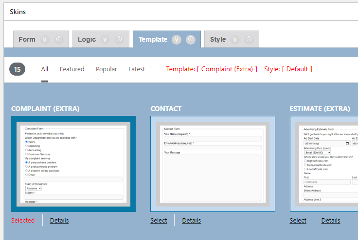The image size is (358, 240).
Task: Open the info icon on the Style tab
Action: (249, 39)
